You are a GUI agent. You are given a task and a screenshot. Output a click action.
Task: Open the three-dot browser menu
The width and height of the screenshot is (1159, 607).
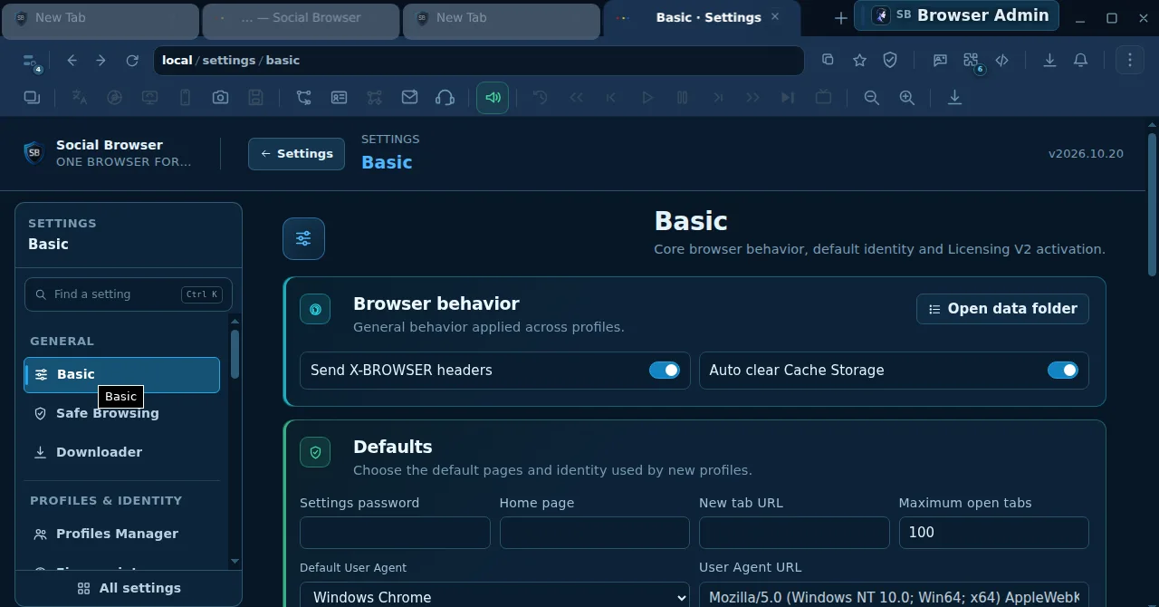1130,60
